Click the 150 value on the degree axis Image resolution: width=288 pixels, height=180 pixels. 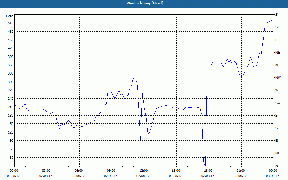coord(10,124)
